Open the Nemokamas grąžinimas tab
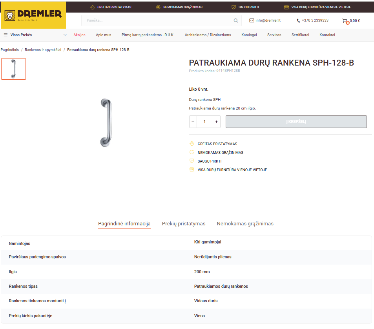The image size is (374, 329). (245, 224)
